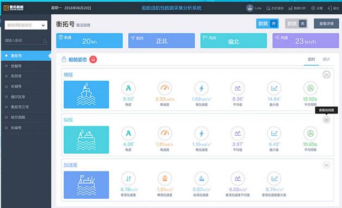Click the 横摇 average period clock icon
Image resolution: width=342 pixels, height=208 pixels.
[310, 88]
